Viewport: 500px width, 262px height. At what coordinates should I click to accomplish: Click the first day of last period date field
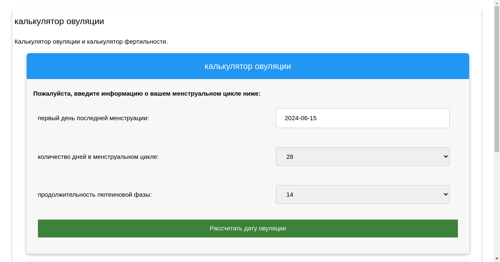pyautogui.click(x=362, y=118)
